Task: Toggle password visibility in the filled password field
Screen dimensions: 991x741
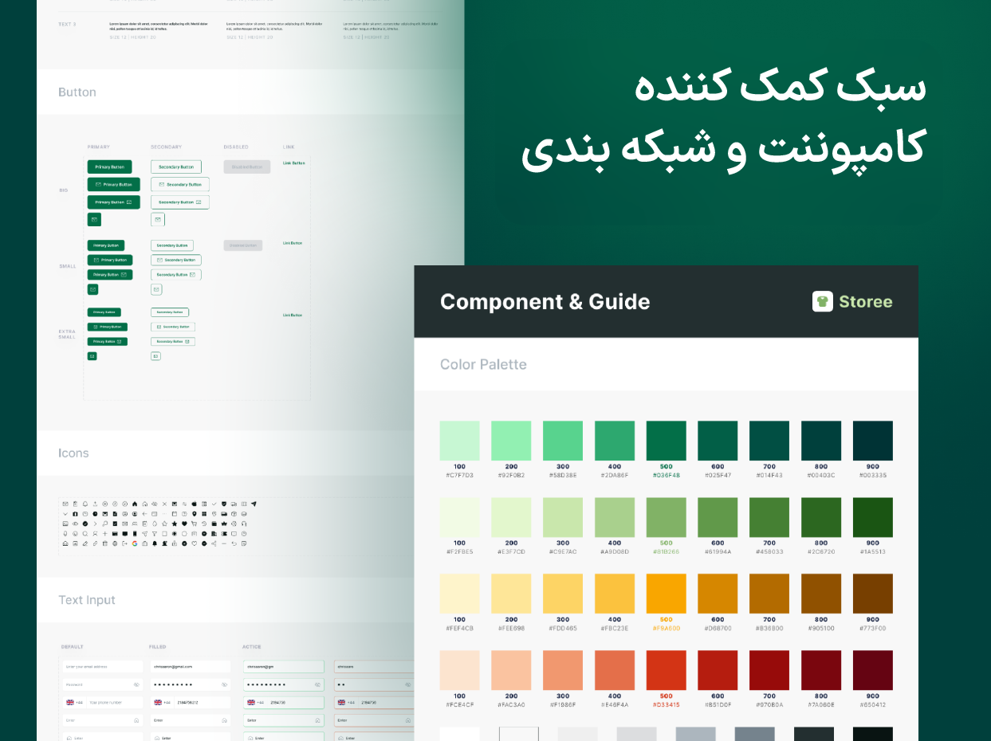Action: pyautogui.click(x=224, y=684)
